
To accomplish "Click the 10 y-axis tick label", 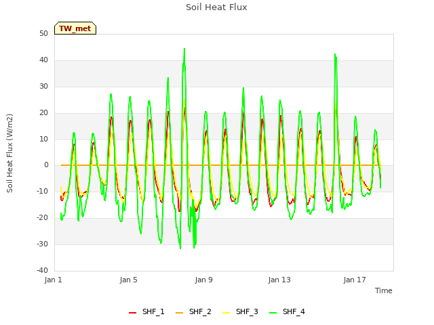I will coord(43,139).
